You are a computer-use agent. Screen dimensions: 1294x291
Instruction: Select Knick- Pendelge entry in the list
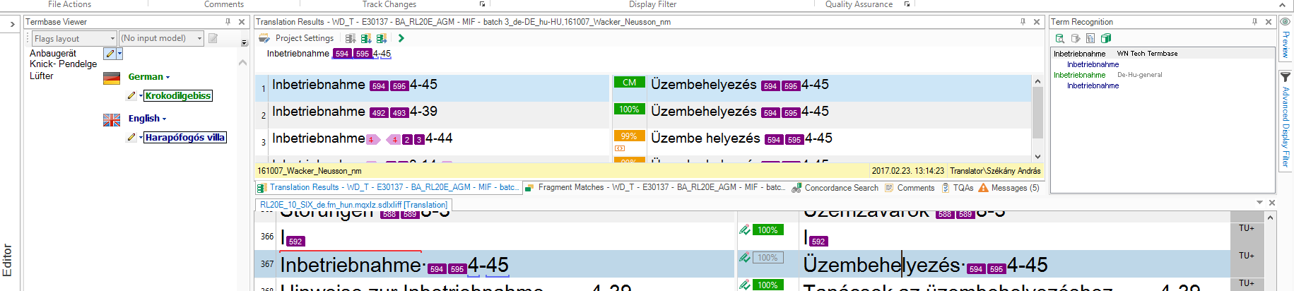click(x=64, y=64)
